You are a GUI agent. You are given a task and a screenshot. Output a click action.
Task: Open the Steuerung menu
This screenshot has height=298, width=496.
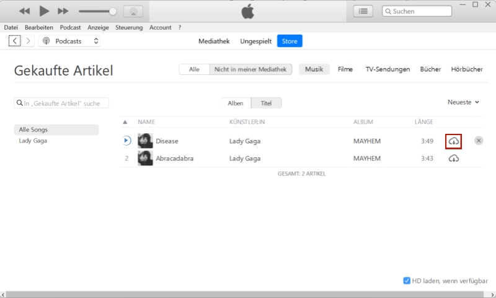coord(129,27)
